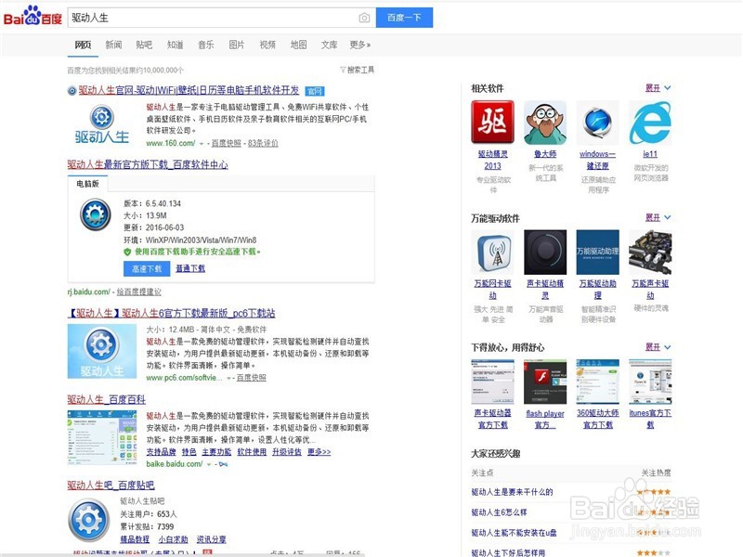Click the 官网 badge
This screenshot has height=557, width=743.
click(x=315, y=91)
